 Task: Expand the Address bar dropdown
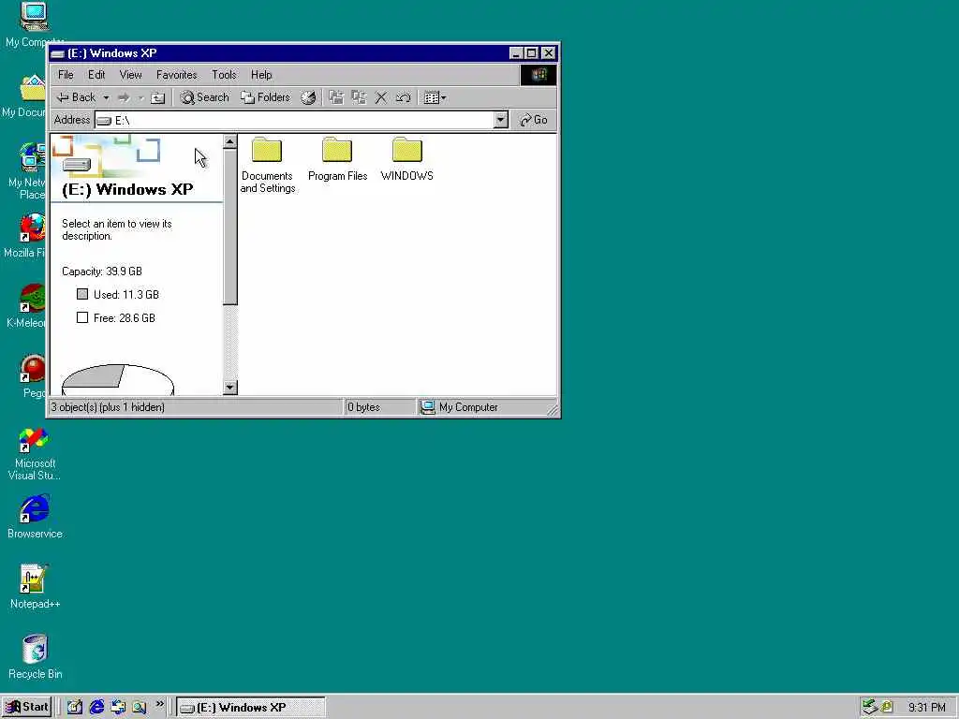[501, 120]
